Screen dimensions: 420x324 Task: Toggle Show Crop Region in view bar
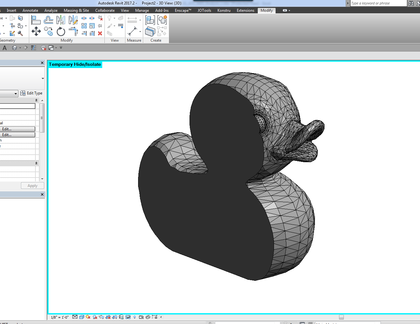click(x=115, y=317)
